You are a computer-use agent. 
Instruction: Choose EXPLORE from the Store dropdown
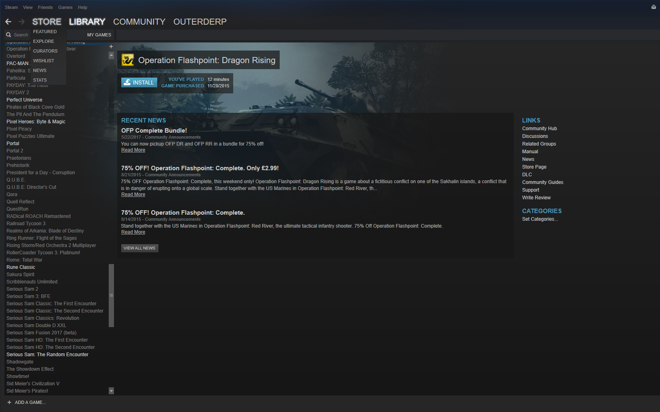coord(44,41)
